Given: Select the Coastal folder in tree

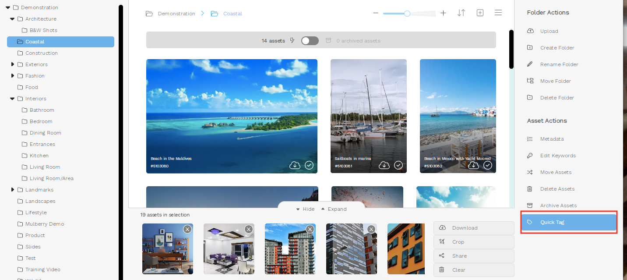Looking at the screenshot, I should tap(60, 42).
